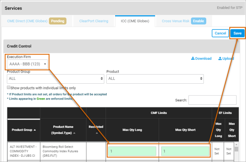Click the Save button

click(237, 33)
